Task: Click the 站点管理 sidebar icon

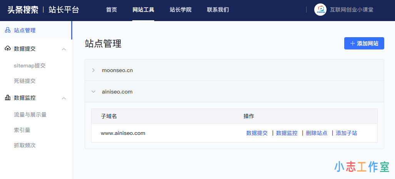Action: 8,30
